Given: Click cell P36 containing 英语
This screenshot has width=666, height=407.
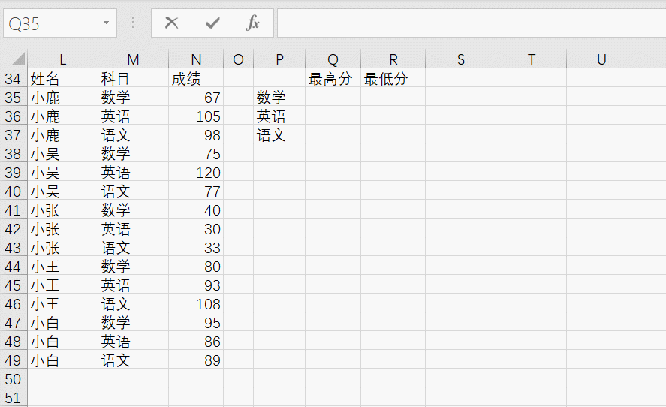Looking at the screenshot, I should (x=279, y=116).
